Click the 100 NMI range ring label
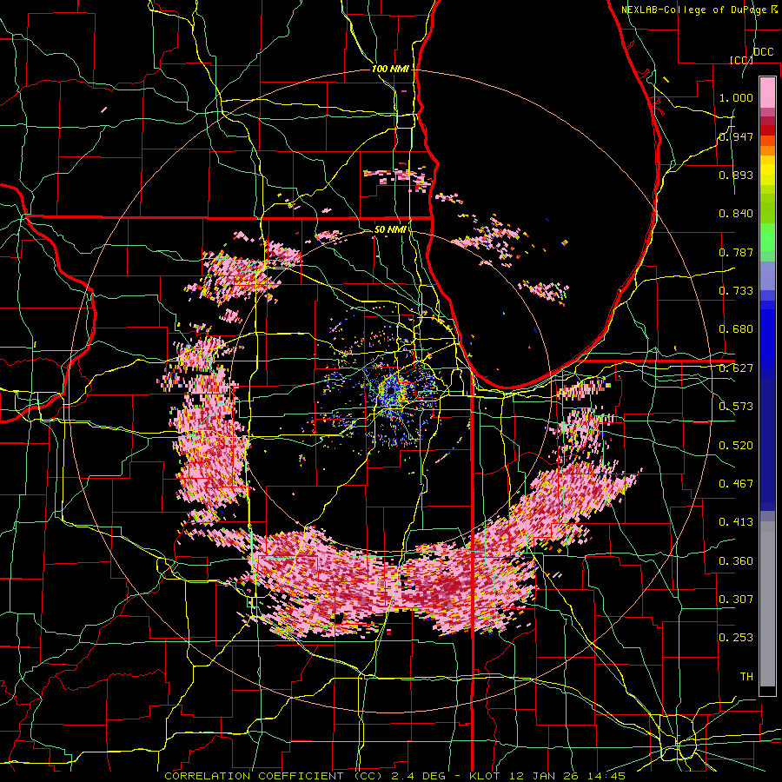 coord(390,69)
